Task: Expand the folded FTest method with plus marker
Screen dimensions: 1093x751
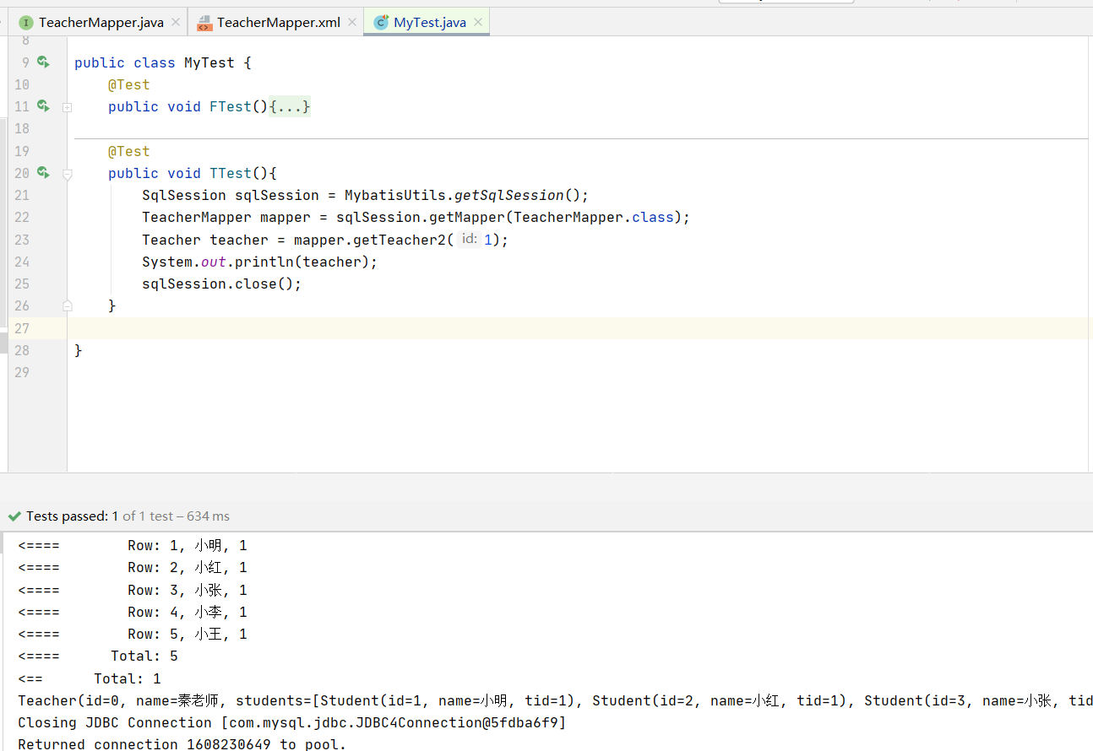Action: point(67,107)
